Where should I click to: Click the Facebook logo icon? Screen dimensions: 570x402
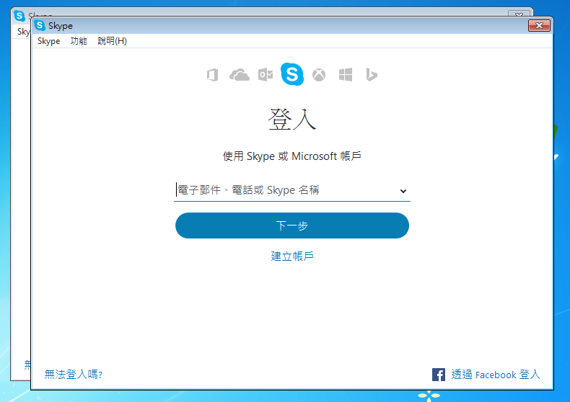pos(439,375)
